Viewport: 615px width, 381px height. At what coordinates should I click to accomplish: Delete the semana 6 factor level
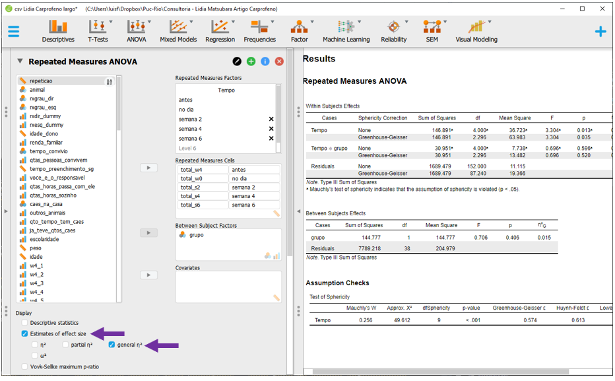coord(271,139)
